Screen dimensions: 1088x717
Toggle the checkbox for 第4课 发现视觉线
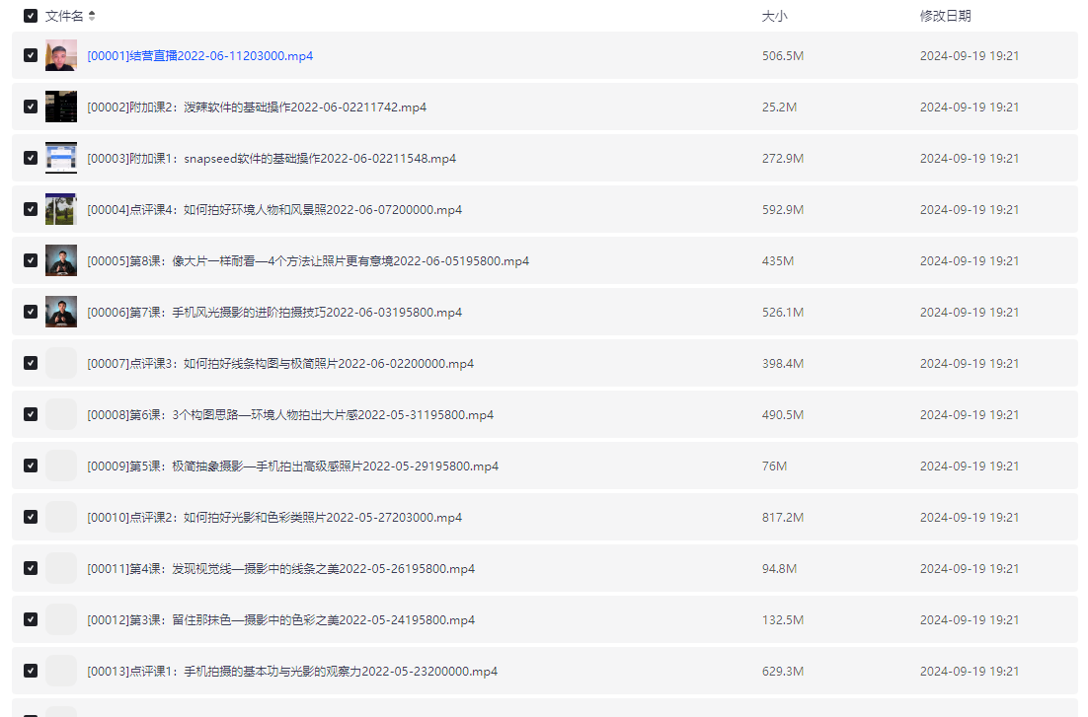tap(31, 568)
